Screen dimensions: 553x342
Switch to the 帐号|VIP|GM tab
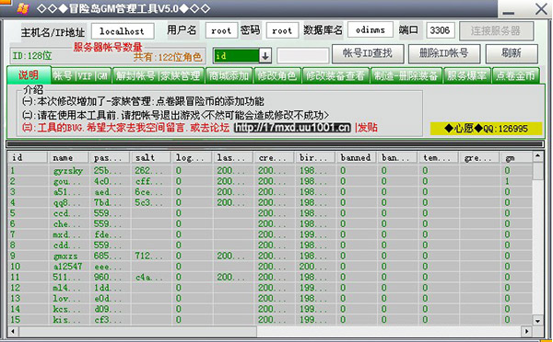tap(81, 75)
